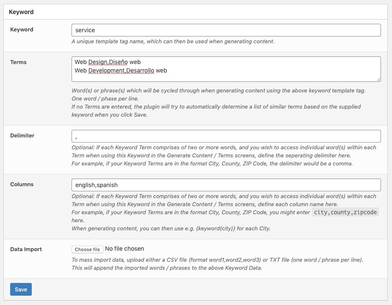The image size is (392, 305).
Task: Click the 'One word / phase per line.' hint
Action: point(105,98)
